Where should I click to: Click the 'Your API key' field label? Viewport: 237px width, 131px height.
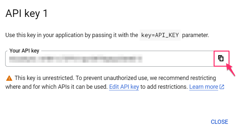point(24,50)
